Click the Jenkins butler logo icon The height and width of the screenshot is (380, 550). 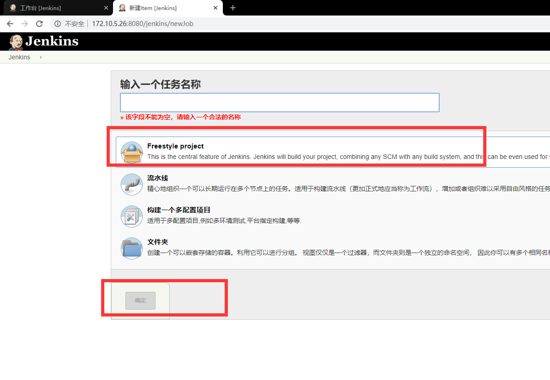[x=16, y=42]
